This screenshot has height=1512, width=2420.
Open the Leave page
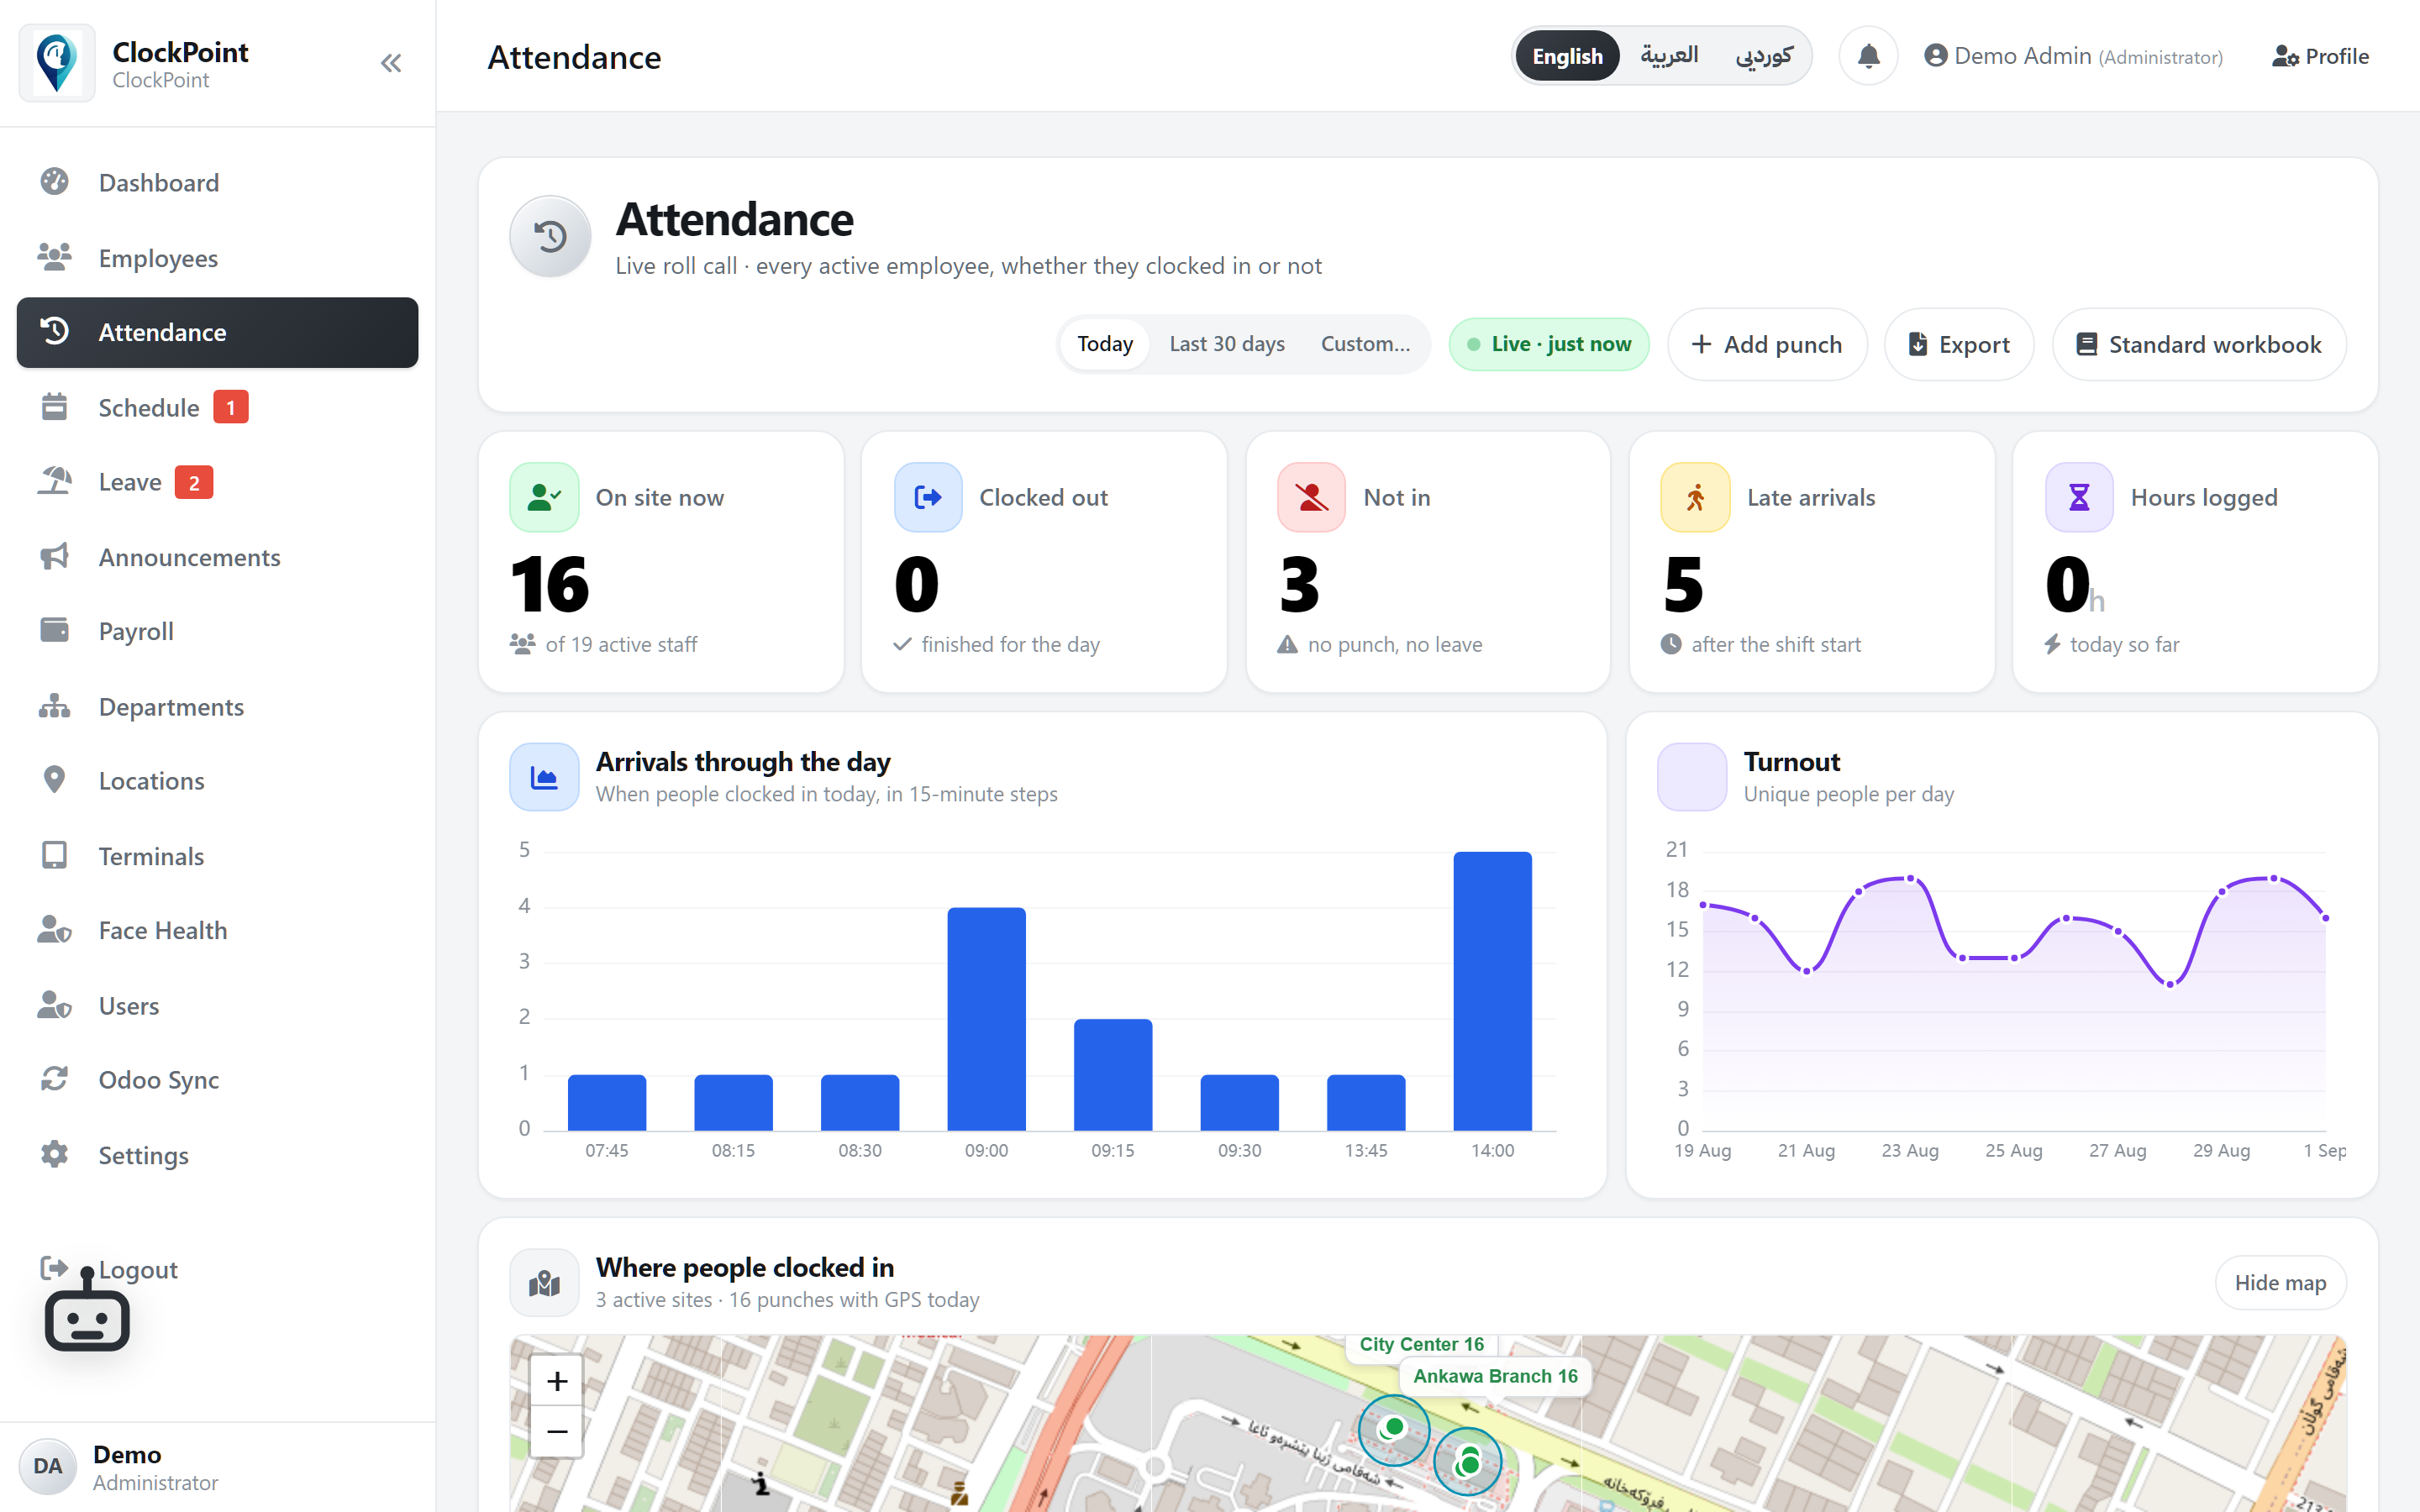tap(218, 482)
